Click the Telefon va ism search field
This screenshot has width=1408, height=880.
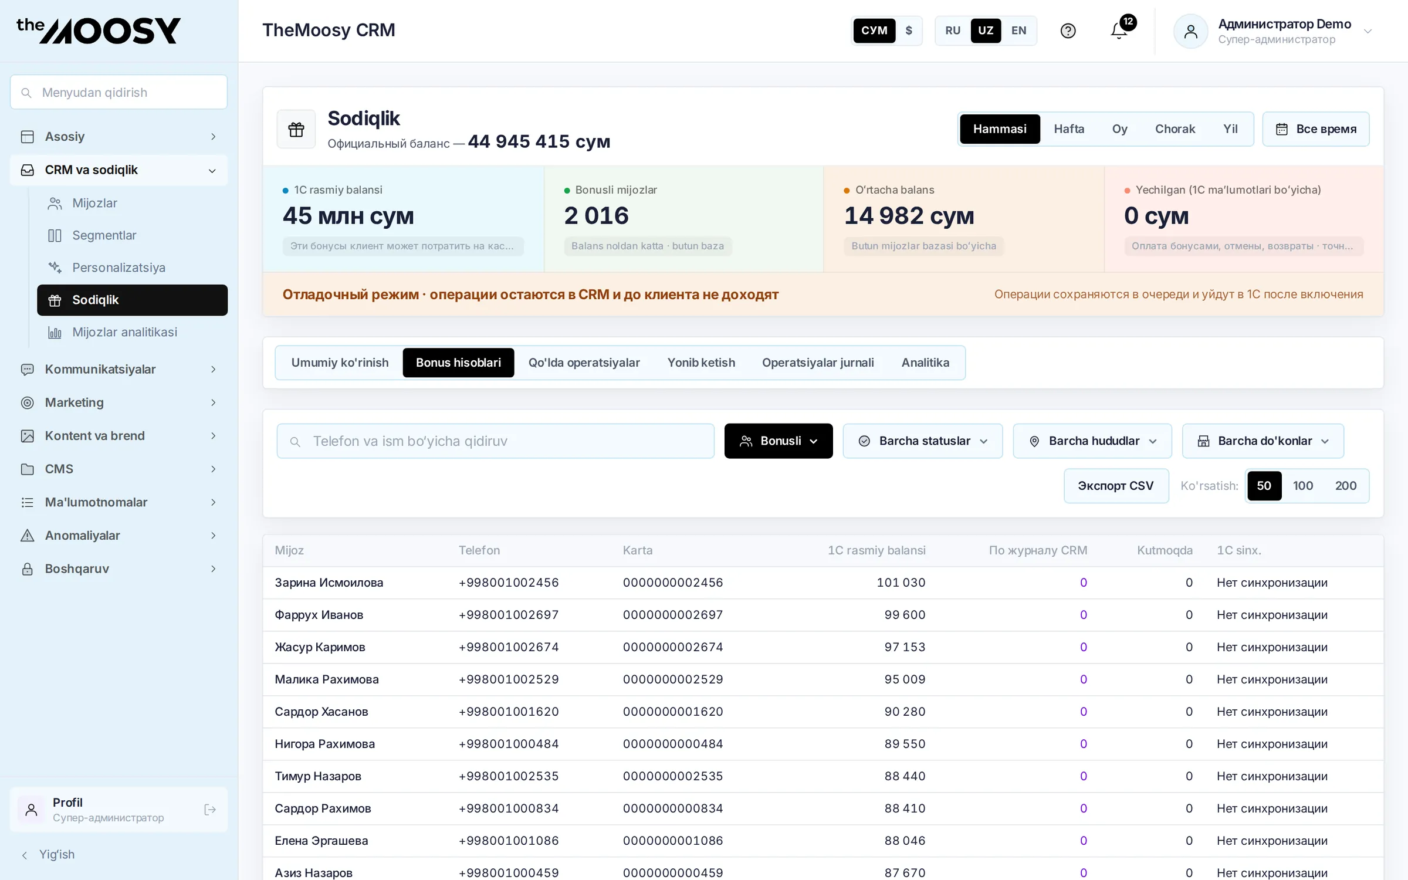[495, 441]
